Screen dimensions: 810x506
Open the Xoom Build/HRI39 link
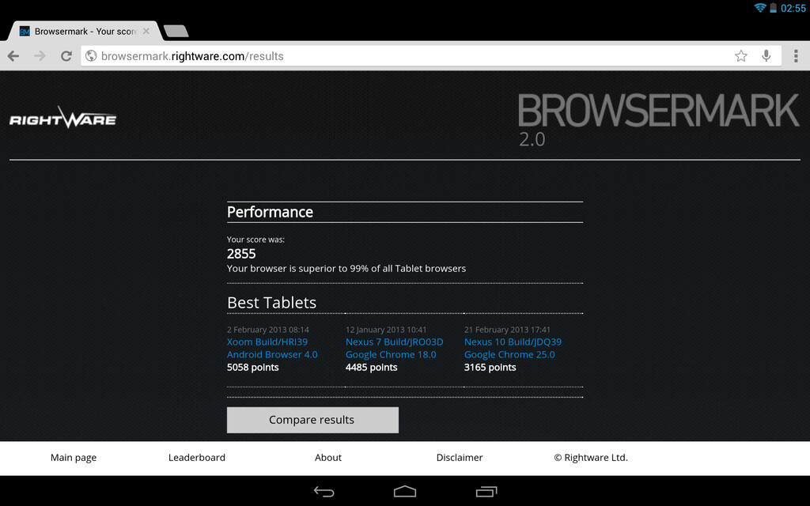(267, 342)
